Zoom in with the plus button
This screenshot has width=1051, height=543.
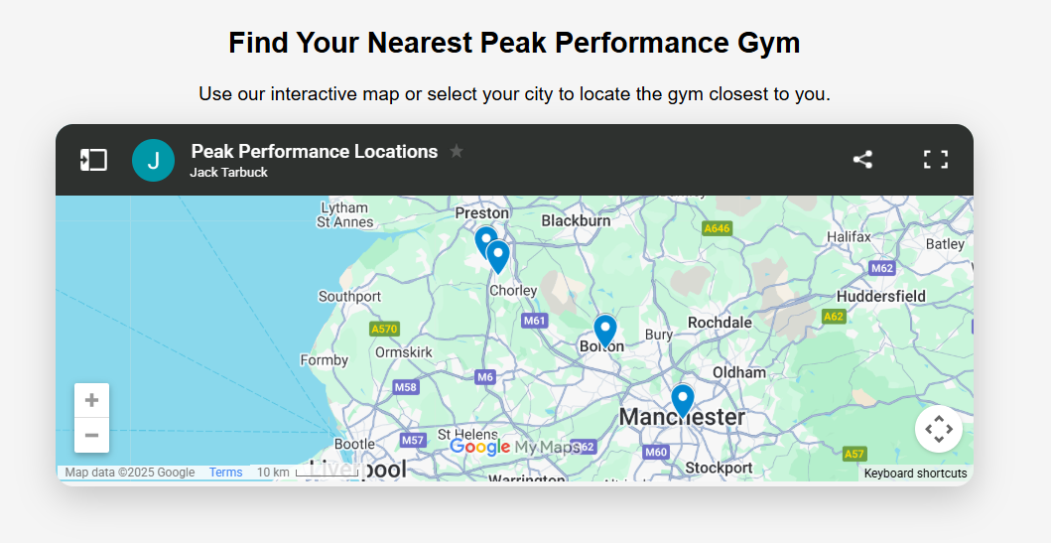point(92,400)
